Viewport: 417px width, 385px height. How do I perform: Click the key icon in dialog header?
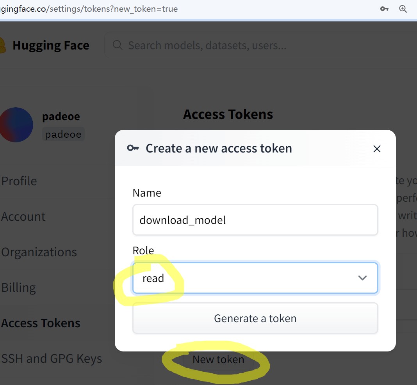point(133,148)
